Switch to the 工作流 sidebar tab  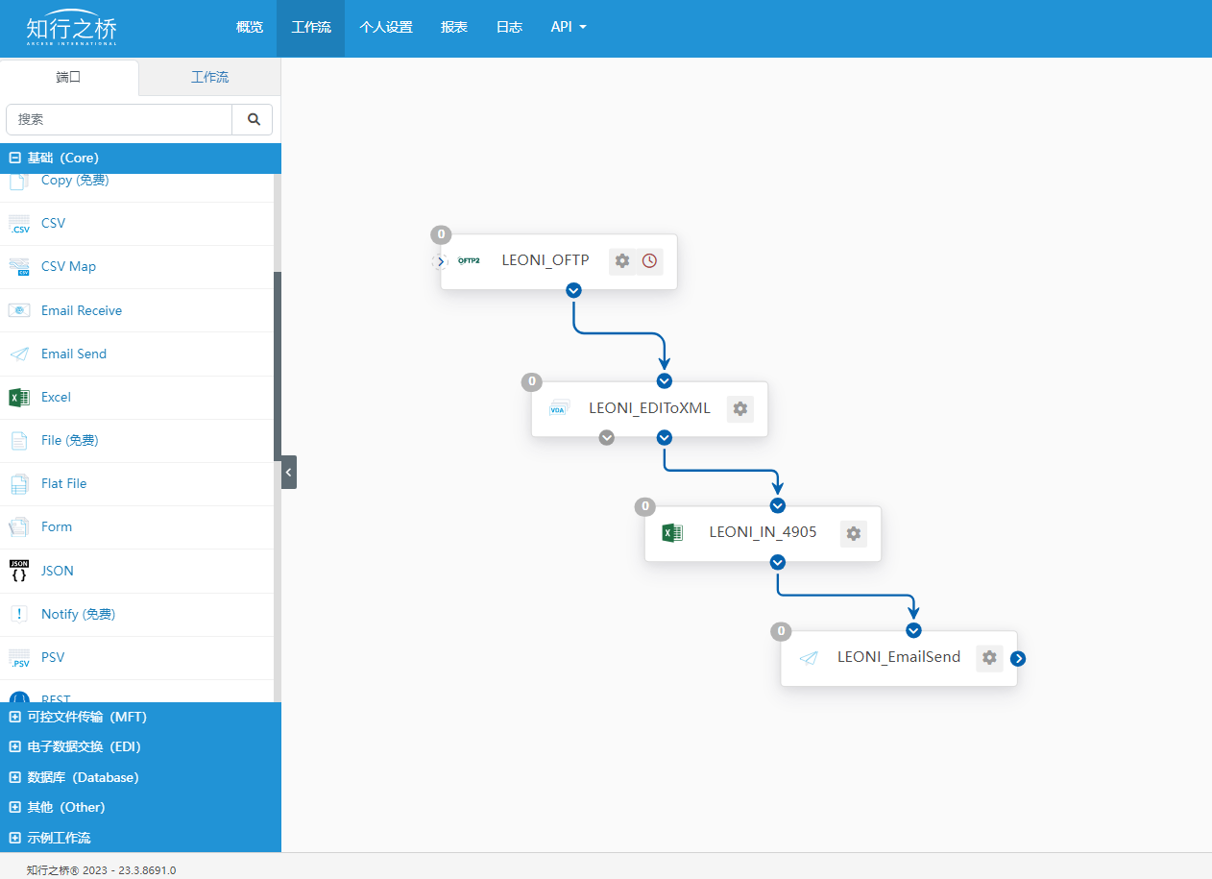(209, 78)
